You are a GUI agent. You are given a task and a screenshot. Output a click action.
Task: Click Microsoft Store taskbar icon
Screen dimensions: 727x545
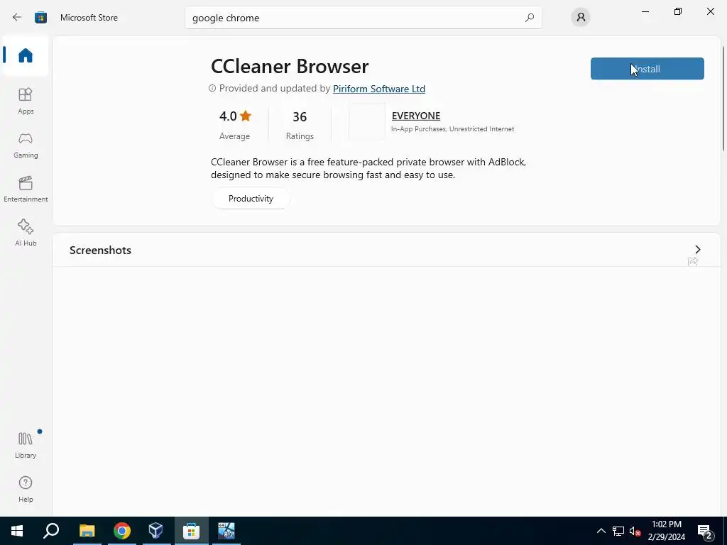pos(191,531)
